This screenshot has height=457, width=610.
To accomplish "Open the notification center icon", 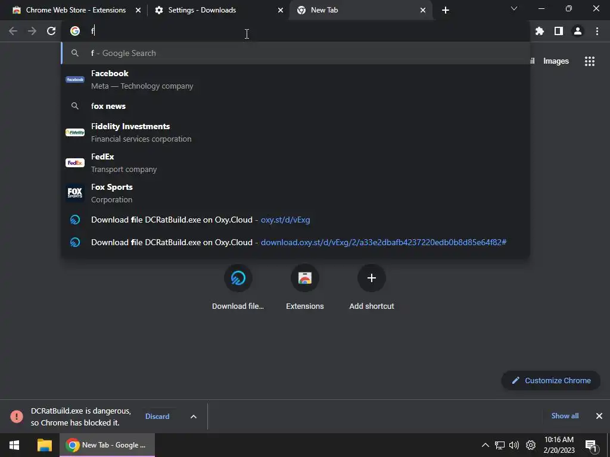I will 590,445.
